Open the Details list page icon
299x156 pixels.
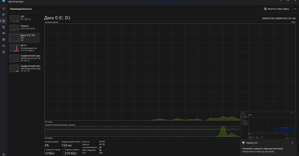pos(3,46)
